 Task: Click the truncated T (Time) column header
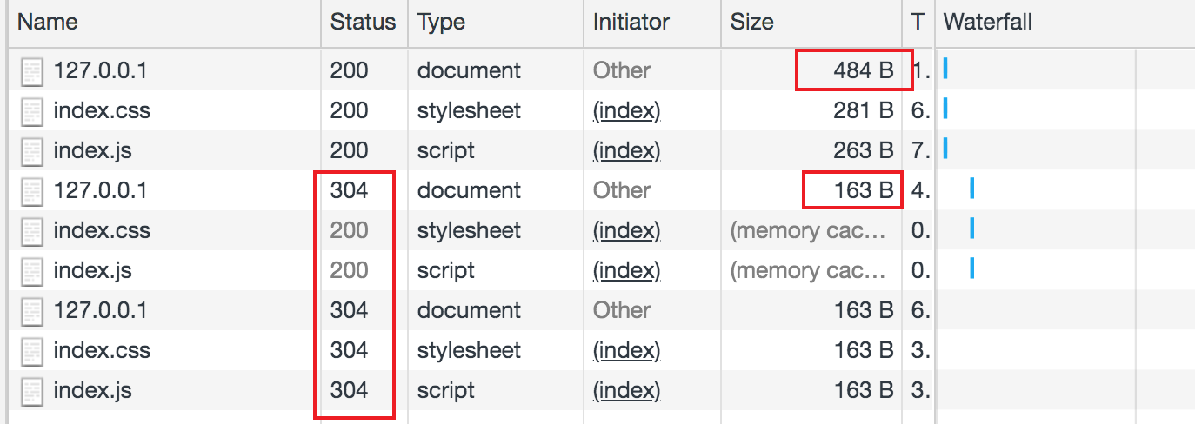918,22
